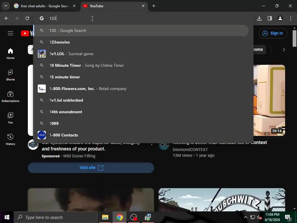Open the tab search dropdown arrow
Image resolution: width=297 pixels, height=223 pixels.
[x=6, y=6]
